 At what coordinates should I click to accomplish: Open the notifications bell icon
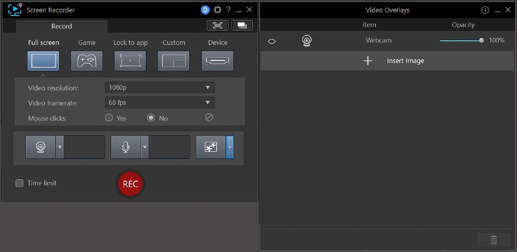[205, 10]
